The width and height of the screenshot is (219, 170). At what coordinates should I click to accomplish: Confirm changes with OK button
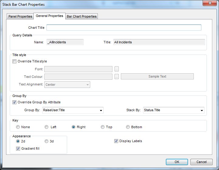[177, 162]
